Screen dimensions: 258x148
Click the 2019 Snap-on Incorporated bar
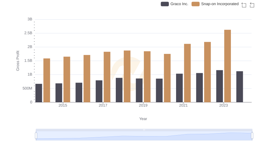pos(147,77)
